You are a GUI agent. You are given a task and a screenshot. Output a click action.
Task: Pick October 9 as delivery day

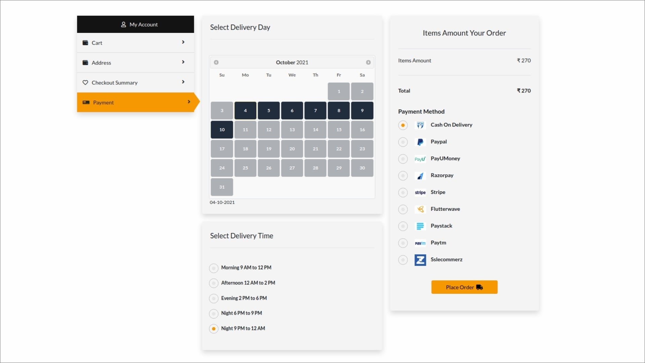(362, 111)
